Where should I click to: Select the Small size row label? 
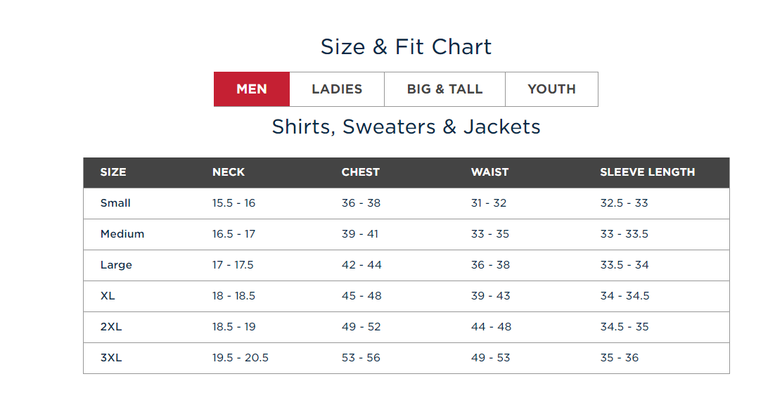coord(115,203)
